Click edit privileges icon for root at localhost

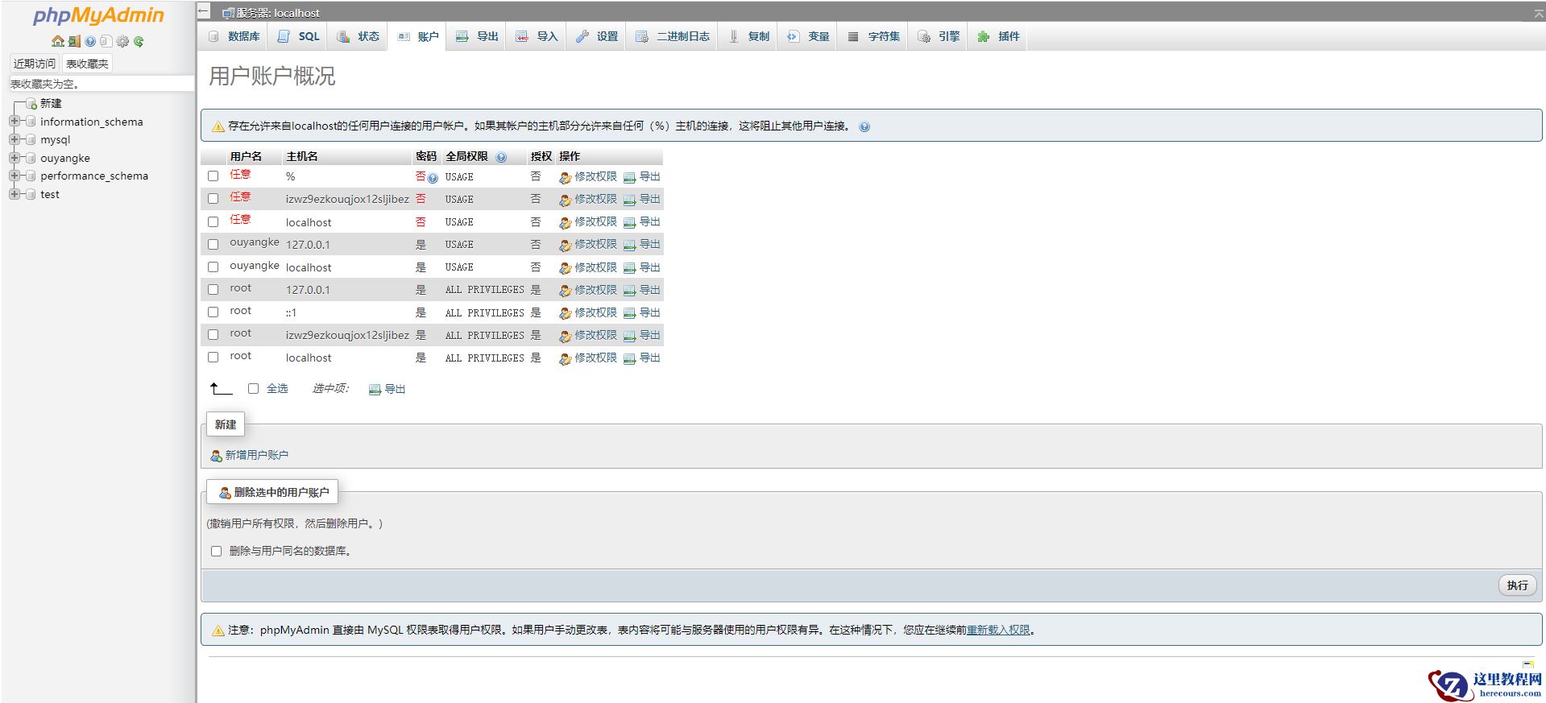pyautogui.click(x=566, y=358)
